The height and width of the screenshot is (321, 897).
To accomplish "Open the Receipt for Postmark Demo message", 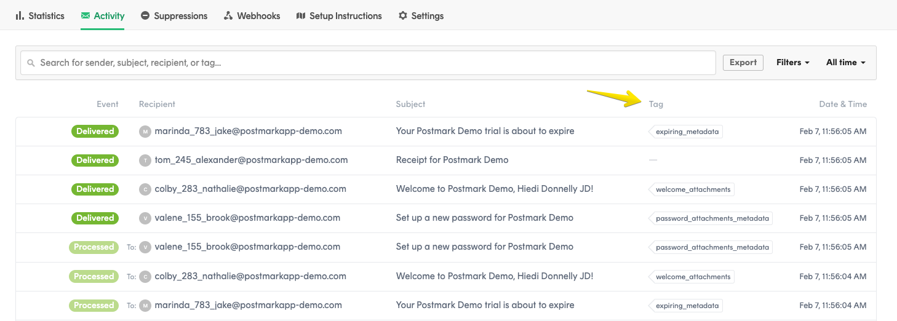I will (x=452, y=160).
